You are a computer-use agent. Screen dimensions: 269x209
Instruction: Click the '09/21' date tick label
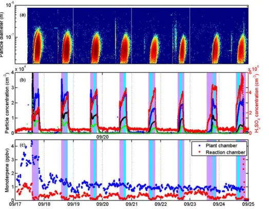coord(131,204)
